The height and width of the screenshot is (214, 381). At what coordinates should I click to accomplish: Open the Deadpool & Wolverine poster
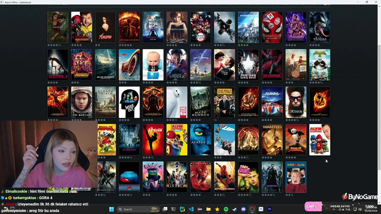[82, 27]
